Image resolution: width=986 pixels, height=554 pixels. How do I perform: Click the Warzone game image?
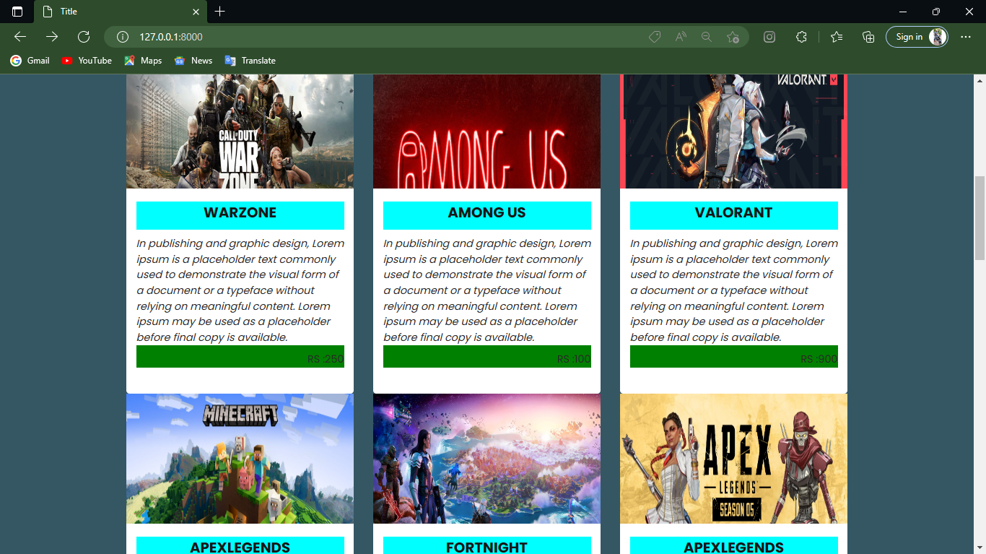pos(240,131)
